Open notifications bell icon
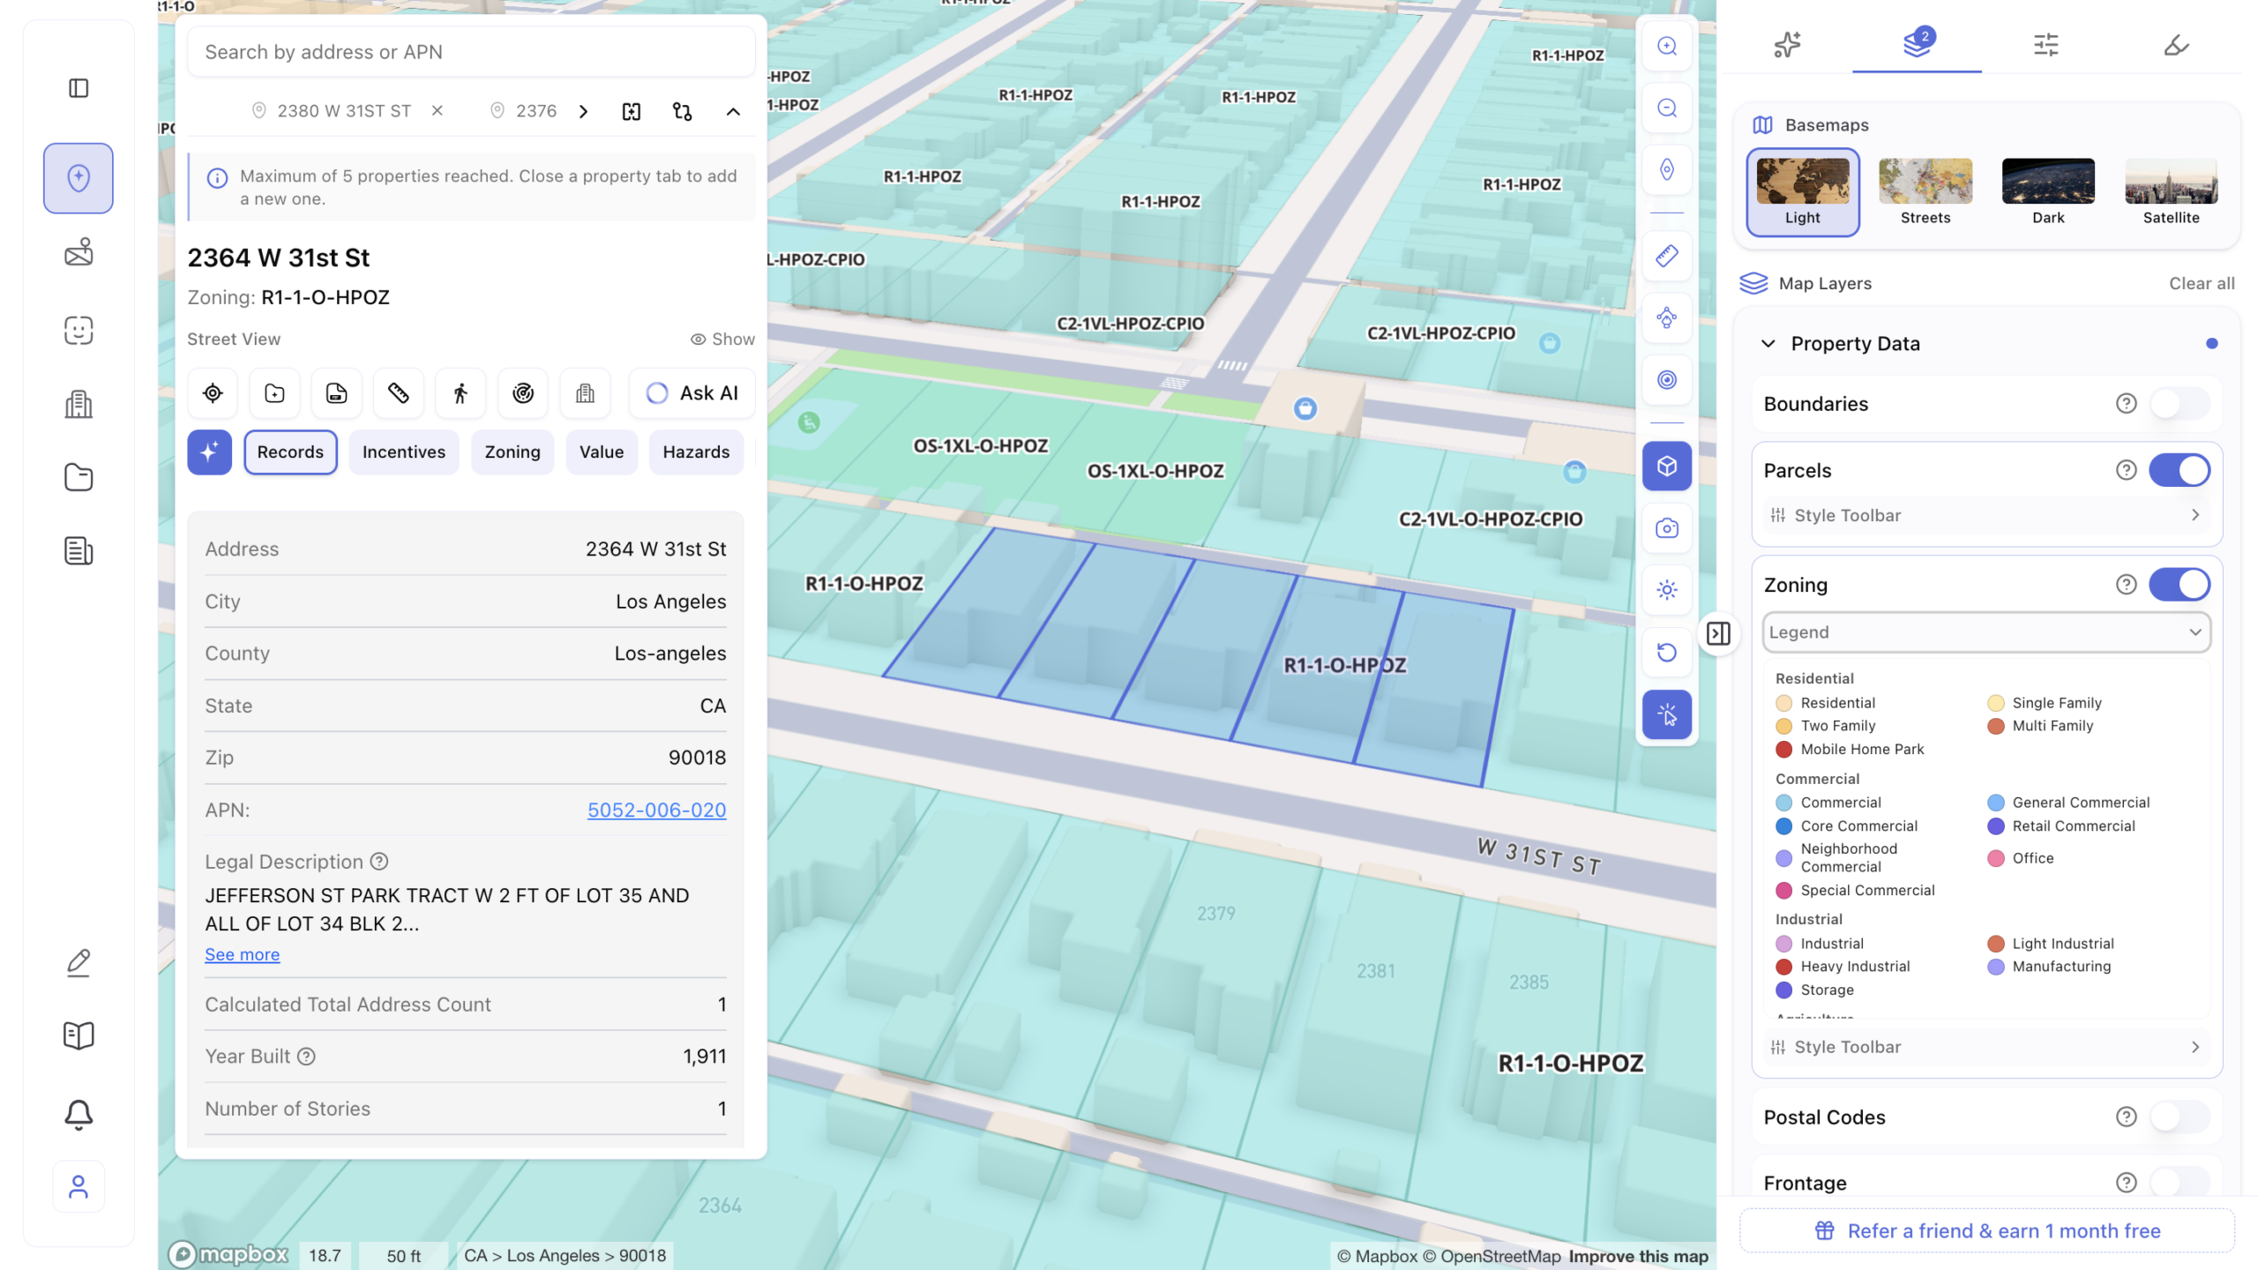This screenshot has height=1270, width=2258. 79,1115
